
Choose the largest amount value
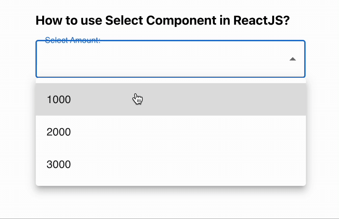tap(59, 164)
